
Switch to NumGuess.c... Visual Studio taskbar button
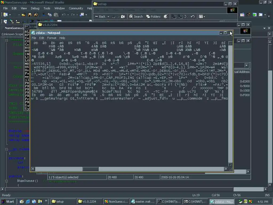[116, 202]
